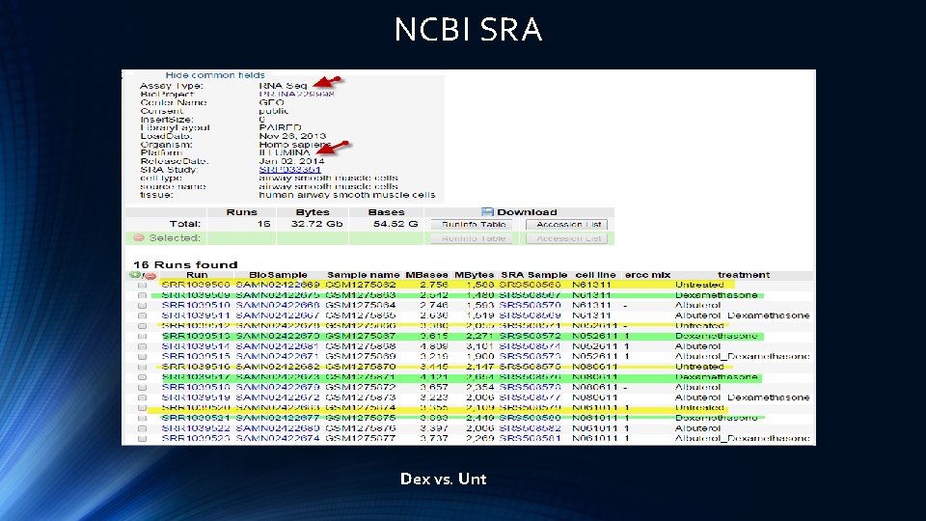Screen dimensions: 926x521
Task: Check the box for run SRR1039523
Action: 143,438
